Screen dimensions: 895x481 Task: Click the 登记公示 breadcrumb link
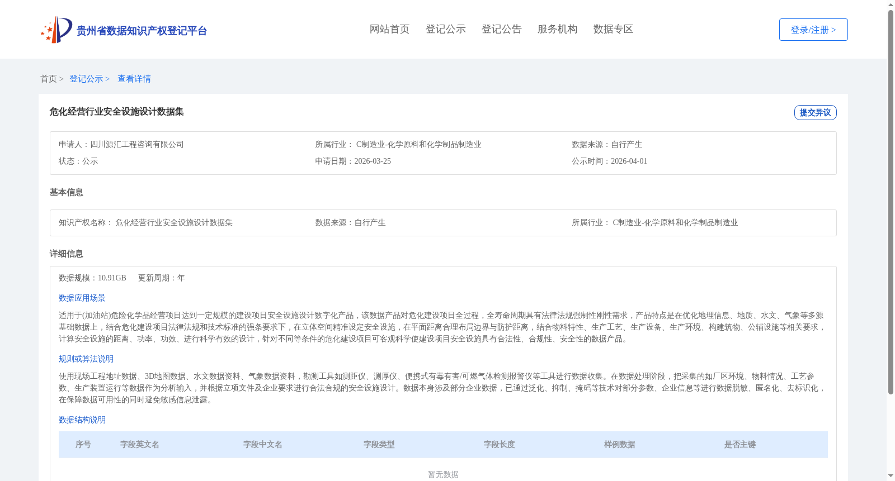(89, 79)
